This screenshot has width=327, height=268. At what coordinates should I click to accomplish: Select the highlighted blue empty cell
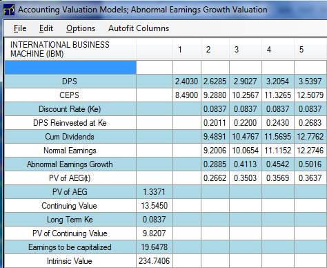point(70,68)
